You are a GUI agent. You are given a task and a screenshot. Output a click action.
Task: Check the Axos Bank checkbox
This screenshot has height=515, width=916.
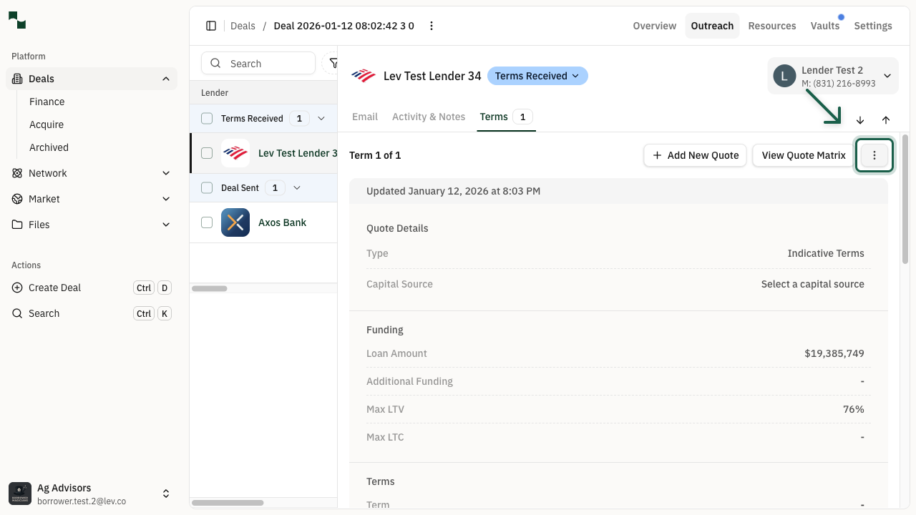coord(207,222)
